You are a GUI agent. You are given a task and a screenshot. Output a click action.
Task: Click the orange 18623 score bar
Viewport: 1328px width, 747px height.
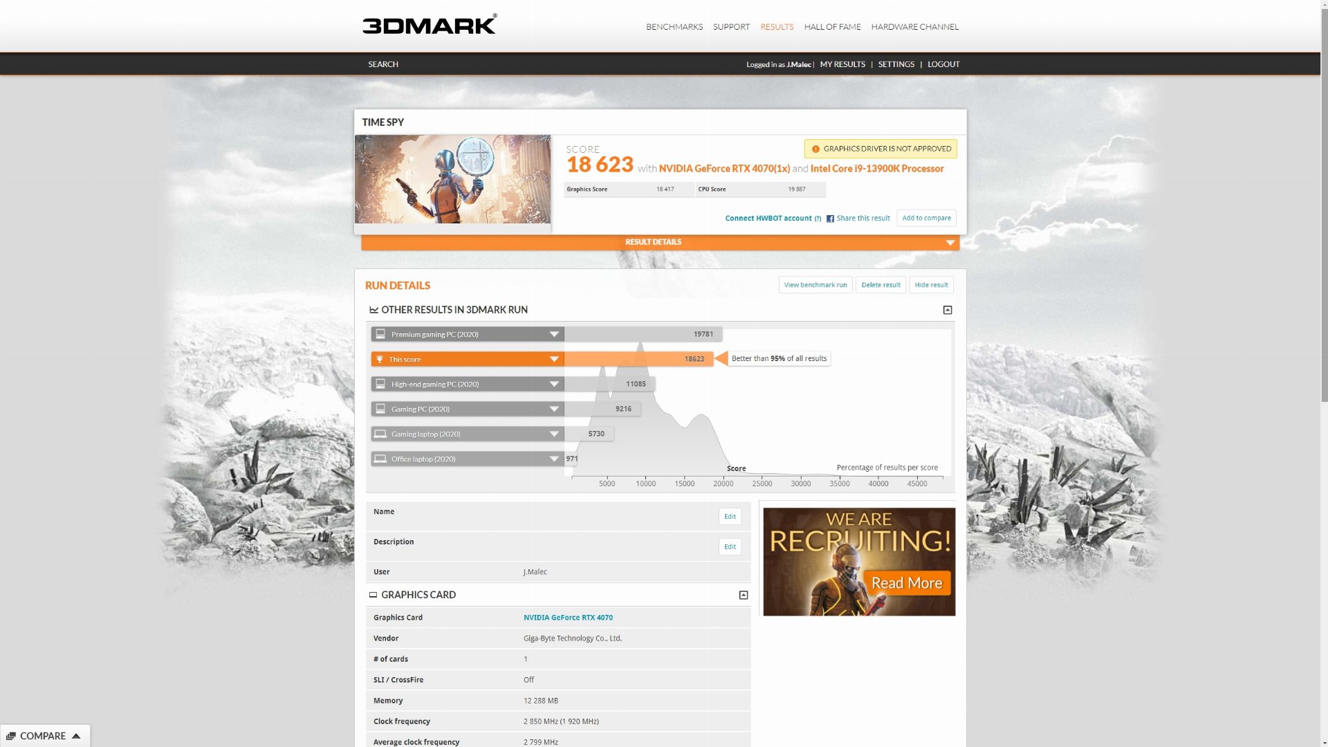[638, 359]
